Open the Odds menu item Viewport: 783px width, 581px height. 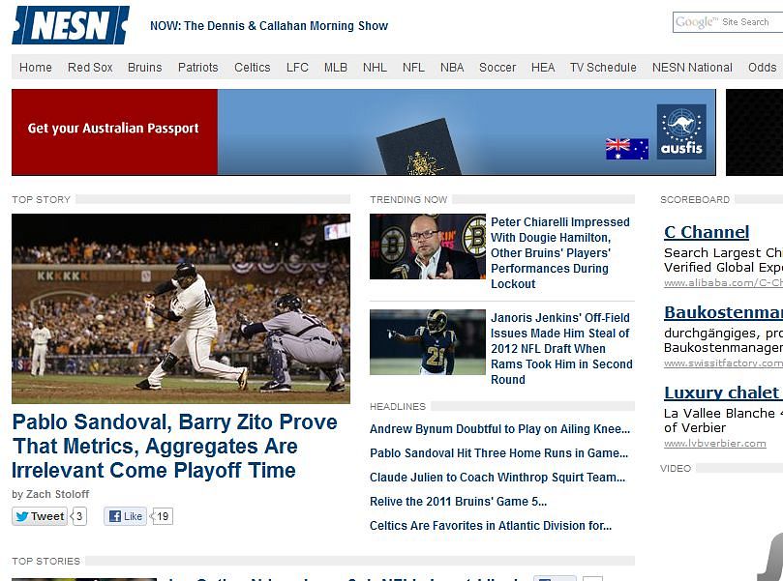coord(762,68)
